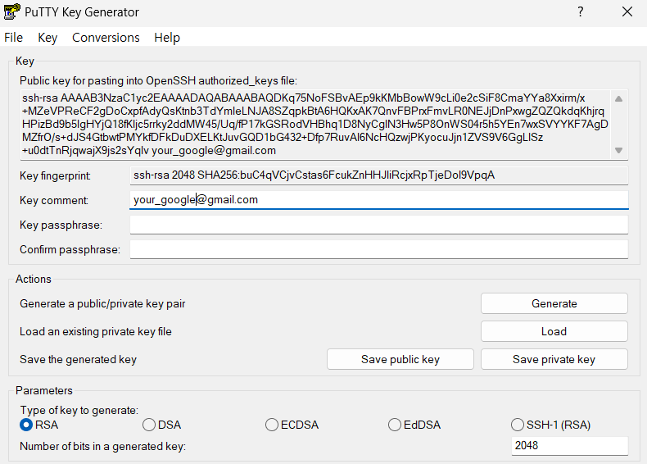The height and width of the screenshot is (464, 647).
Task: Click the 'Key comment:' label
Action: tap(54, 200)
